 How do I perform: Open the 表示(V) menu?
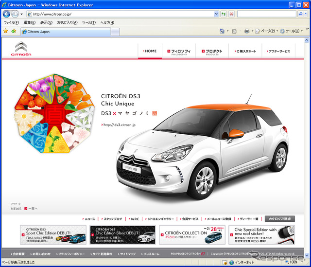(x=47, y=23)
